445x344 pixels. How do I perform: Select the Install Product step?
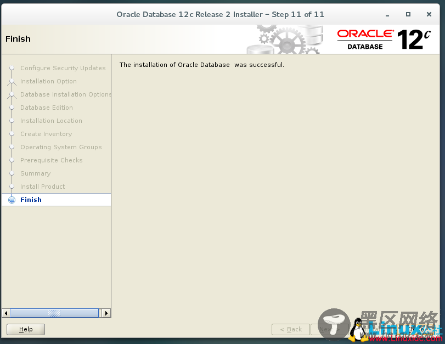point(43,187)
